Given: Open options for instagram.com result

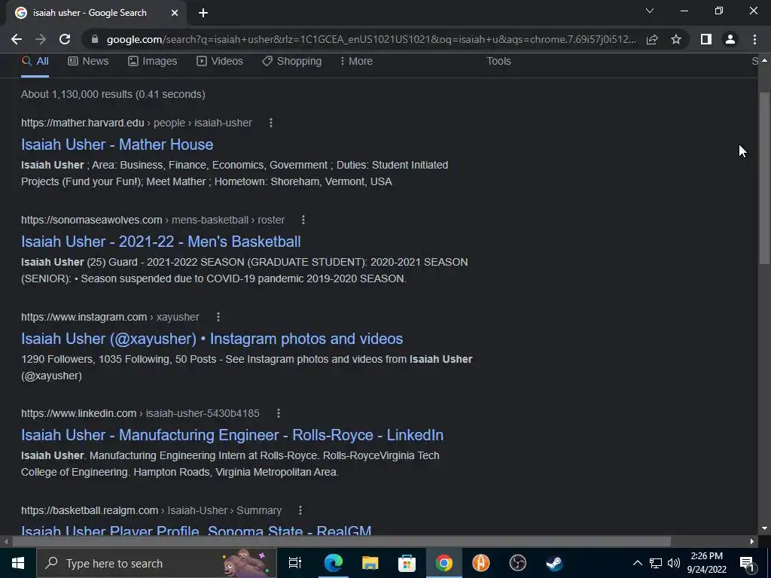Looking at the screenshot, I should click(x=218, y=317).
